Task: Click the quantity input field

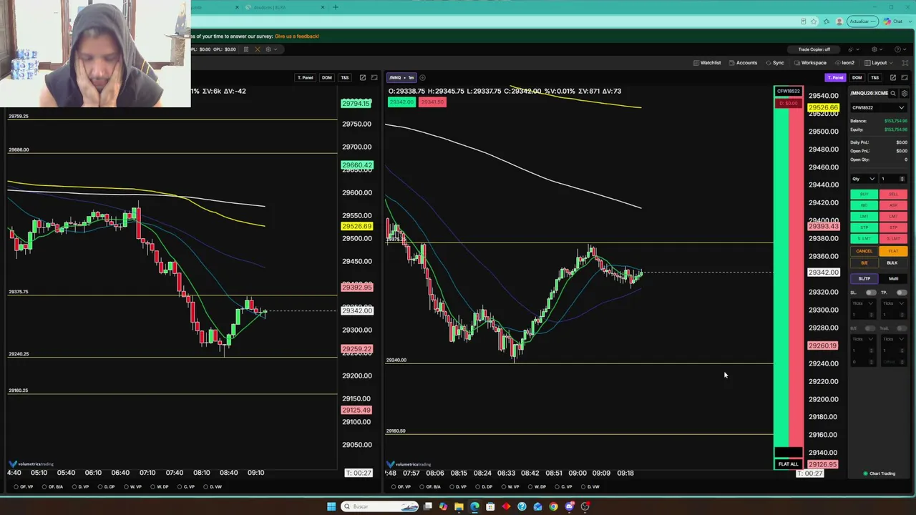Action: (893, 179)
